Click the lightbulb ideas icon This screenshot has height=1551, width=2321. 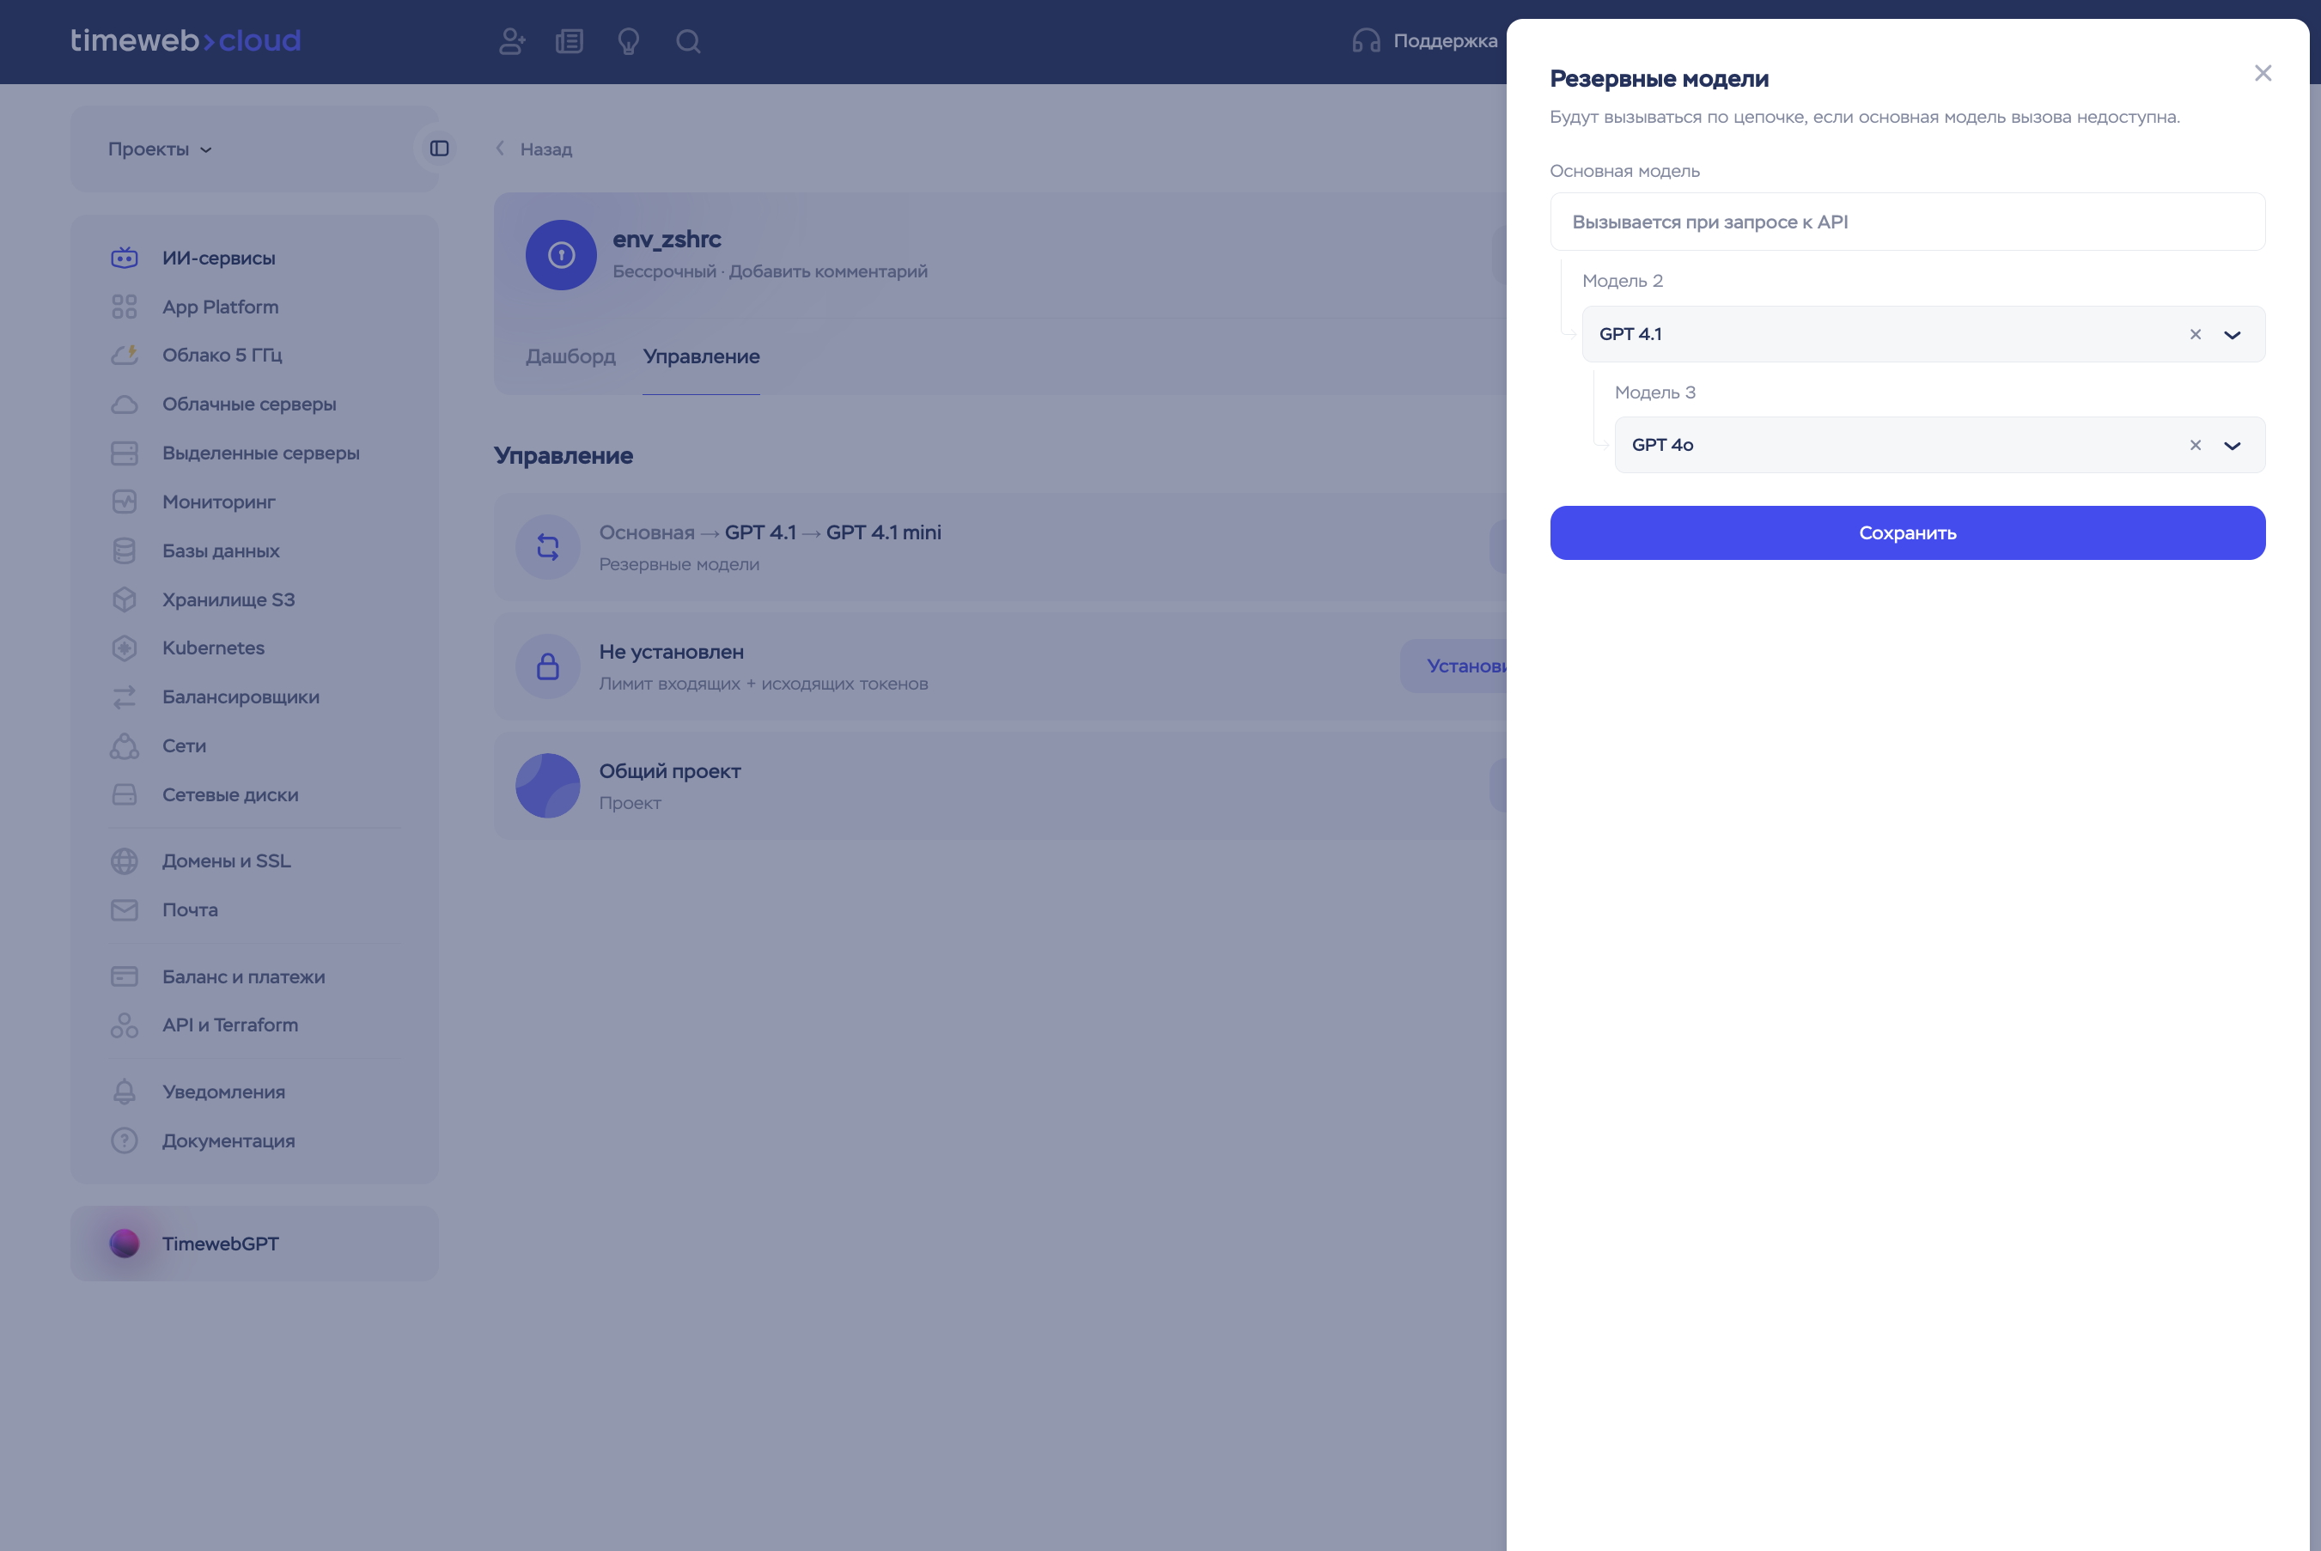click(628, 40)
